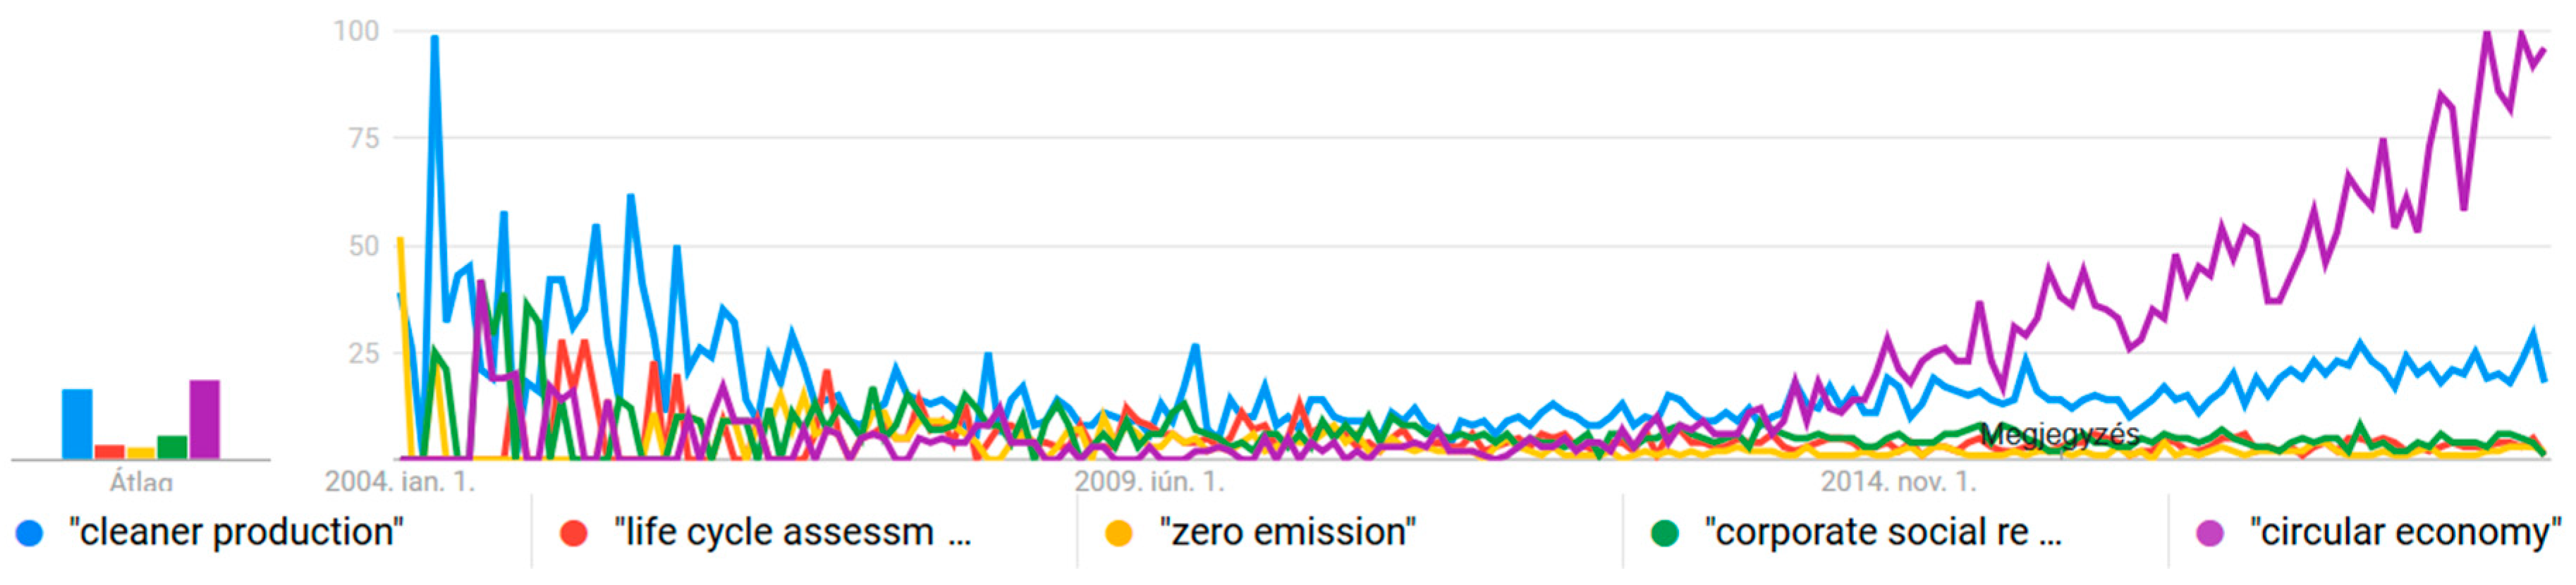Click the yellow "zero emission" legend dot
Screen dimensions: 2576x585
(x=1118, y=533)
